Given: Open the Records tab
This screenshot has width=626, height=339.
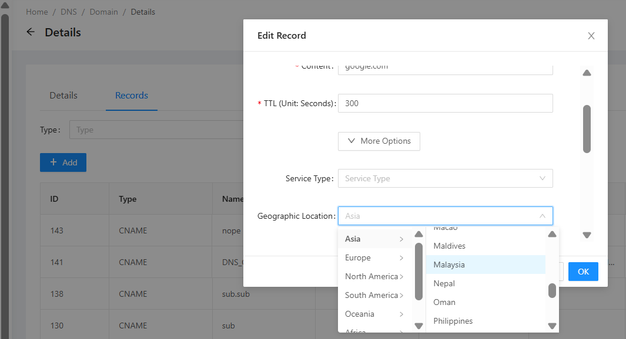Looking at the screenshot, I should (x=132, y=96).
